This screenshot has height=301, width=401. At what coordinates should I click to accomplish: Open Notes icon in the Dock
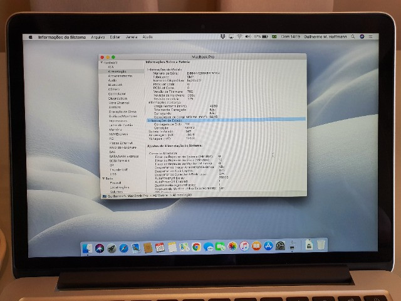click(172, 247)
